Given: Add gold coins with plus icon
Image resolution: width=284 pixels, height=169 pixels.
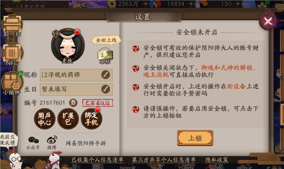Looking at the screenshot, I should click(146, 4).
